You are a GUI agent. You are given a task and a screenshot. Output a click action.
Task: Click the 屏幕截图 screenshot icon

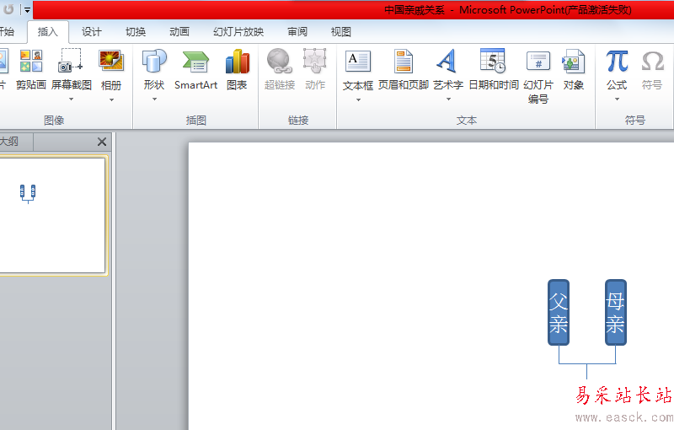point(71,61)
